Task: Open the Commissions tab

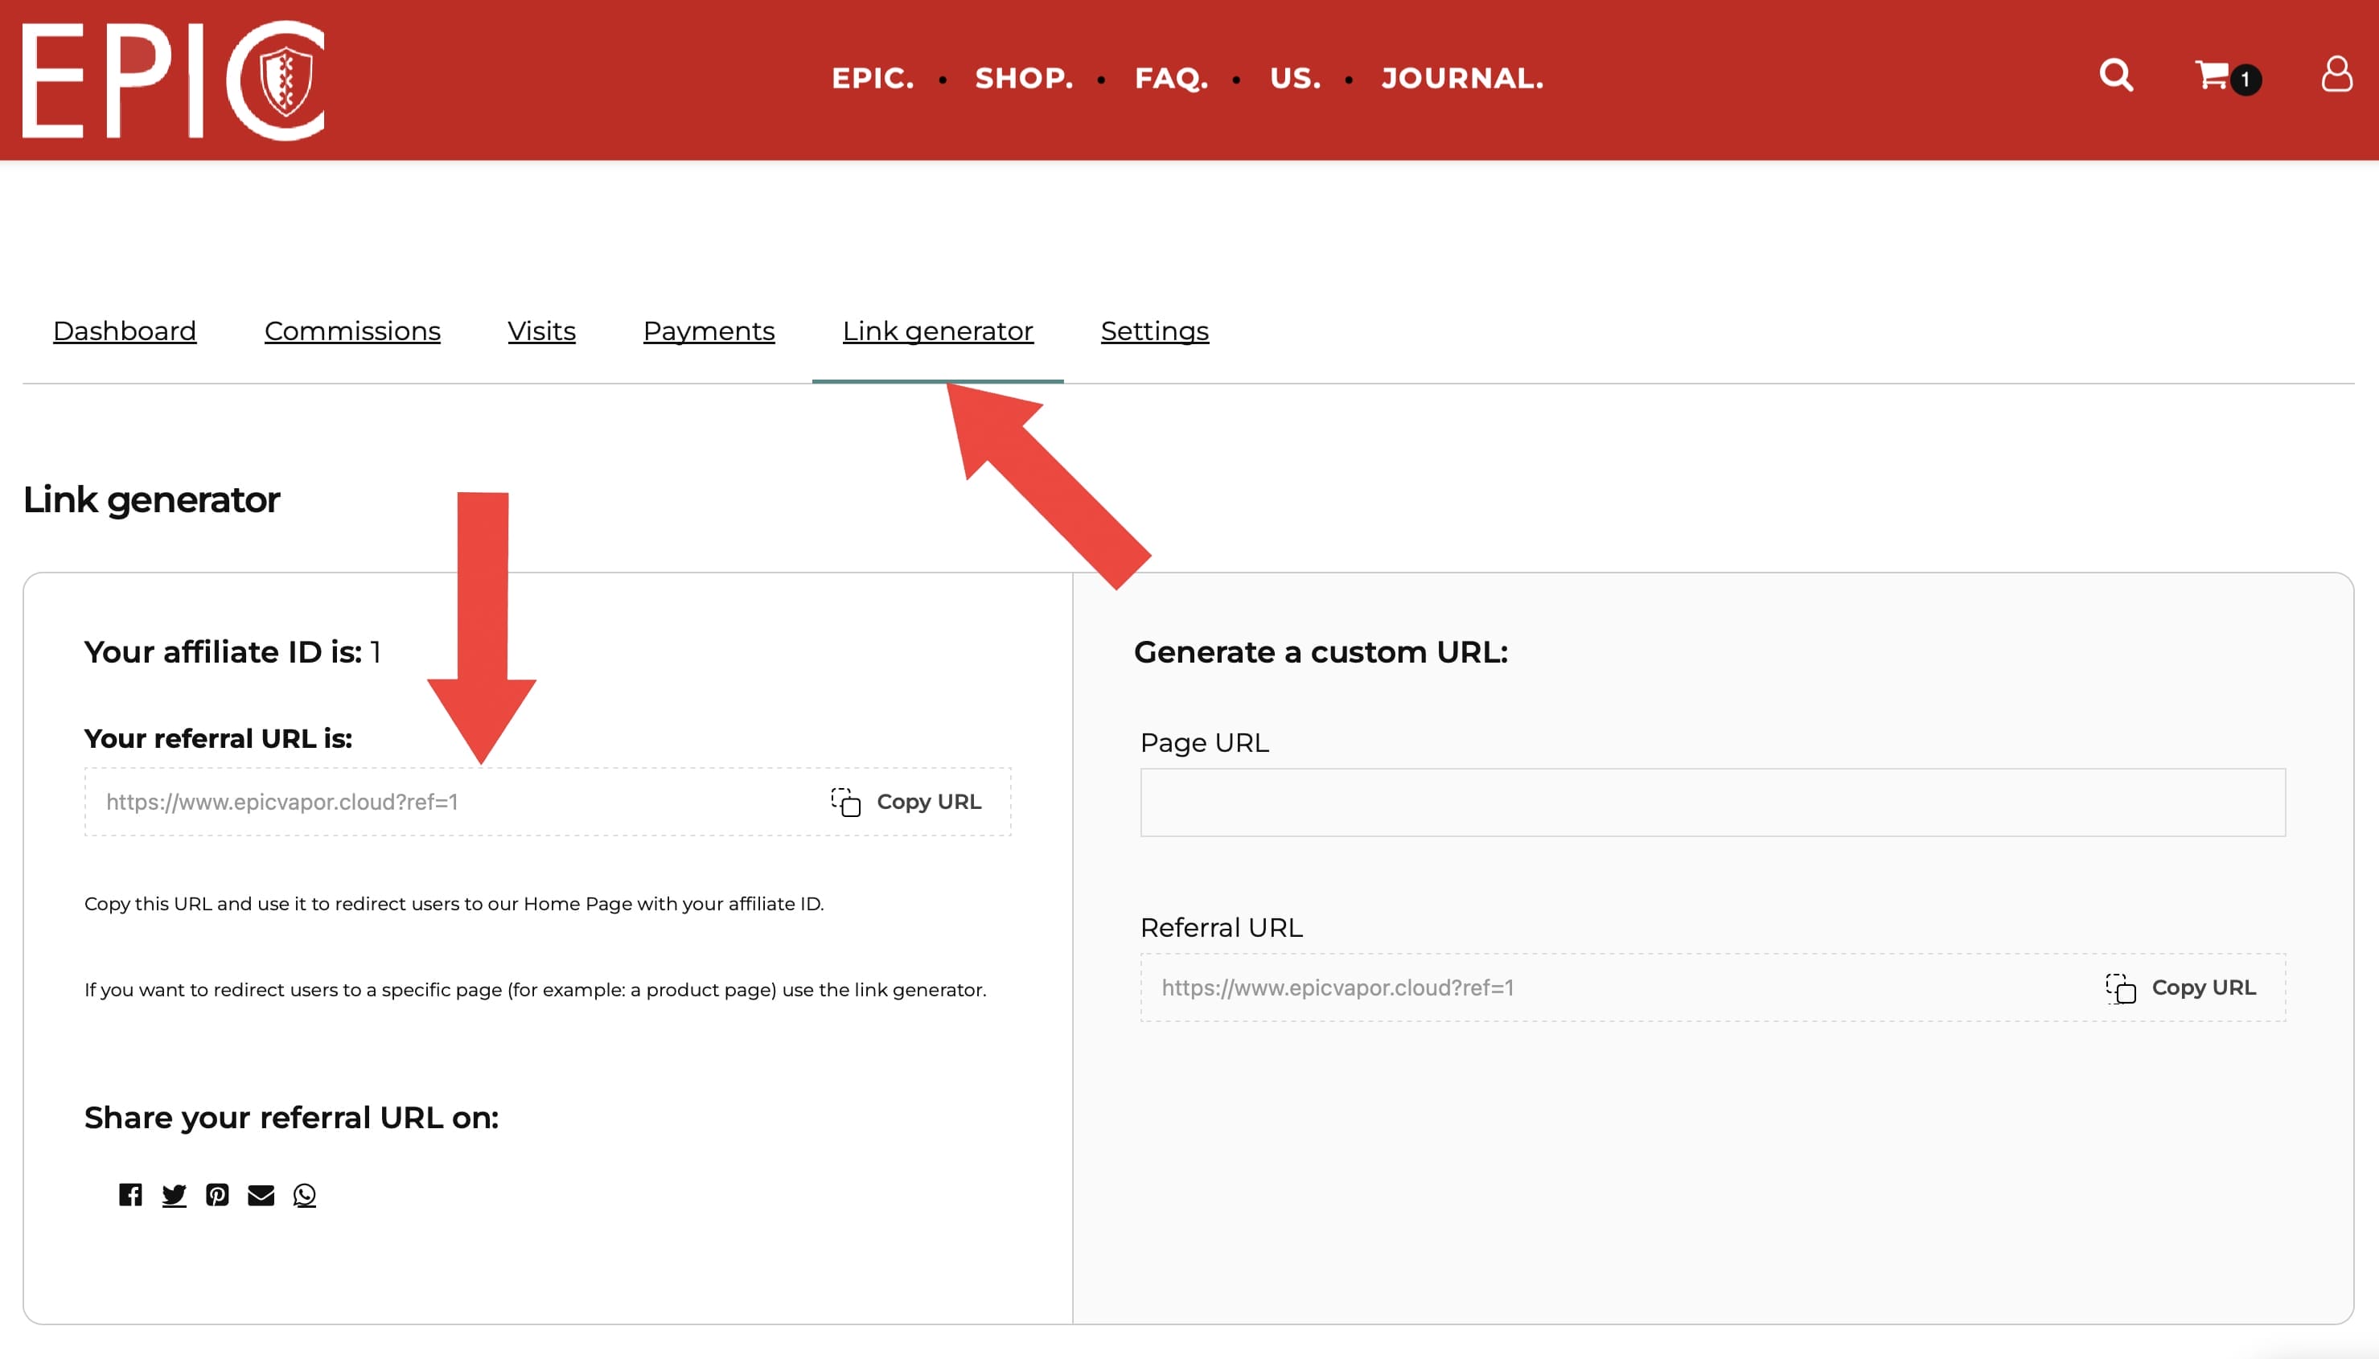Action: [x=351, y=331]
